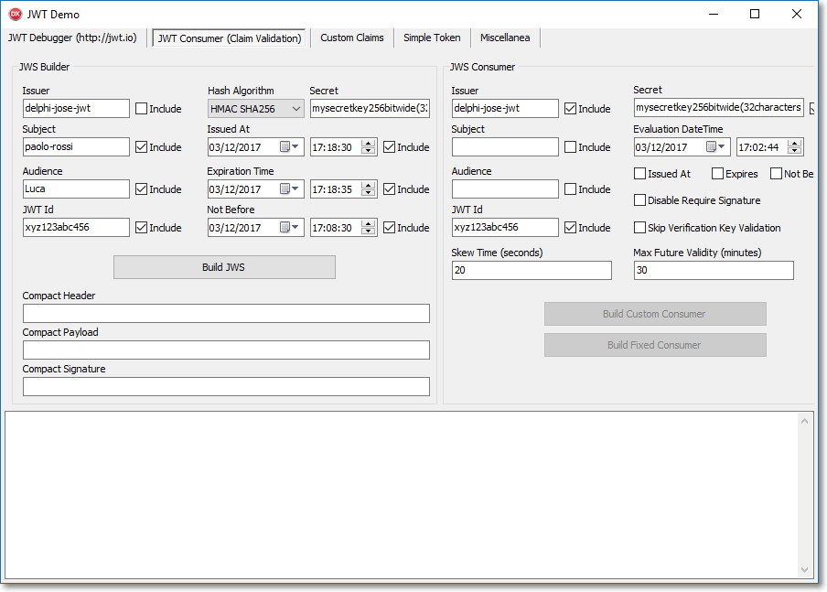Enable Disable Require Signature option

click(640, 200)
